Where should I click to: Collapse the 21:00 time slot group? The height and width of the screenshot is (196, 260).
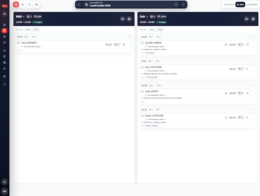[253, 37]
